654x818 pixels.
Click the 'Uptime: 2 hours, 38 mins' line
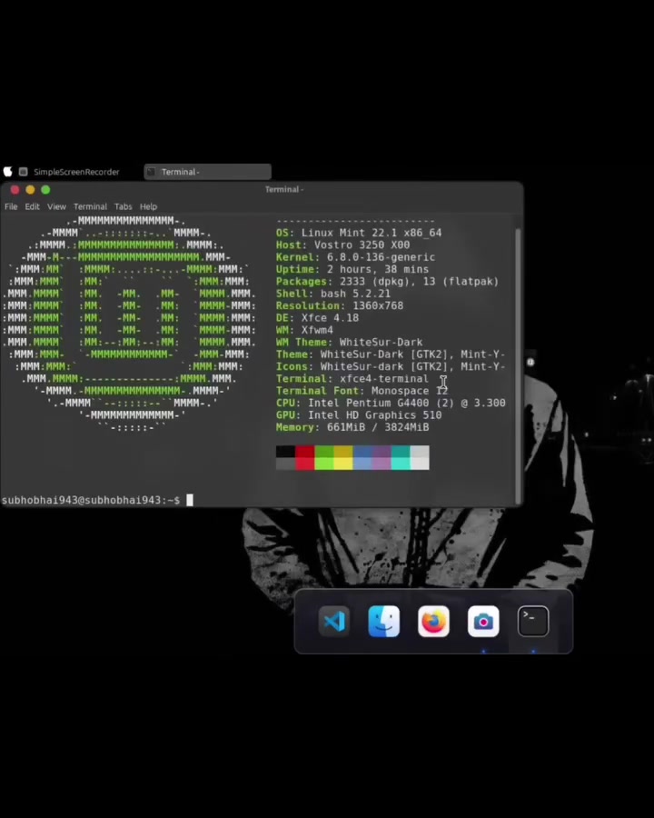pyautogui.click(x=352, y=269)
